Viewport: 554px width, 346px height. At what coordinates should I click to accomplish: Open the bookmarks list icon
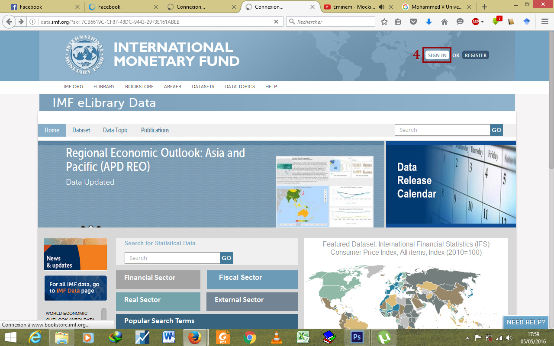coord(398,22)
